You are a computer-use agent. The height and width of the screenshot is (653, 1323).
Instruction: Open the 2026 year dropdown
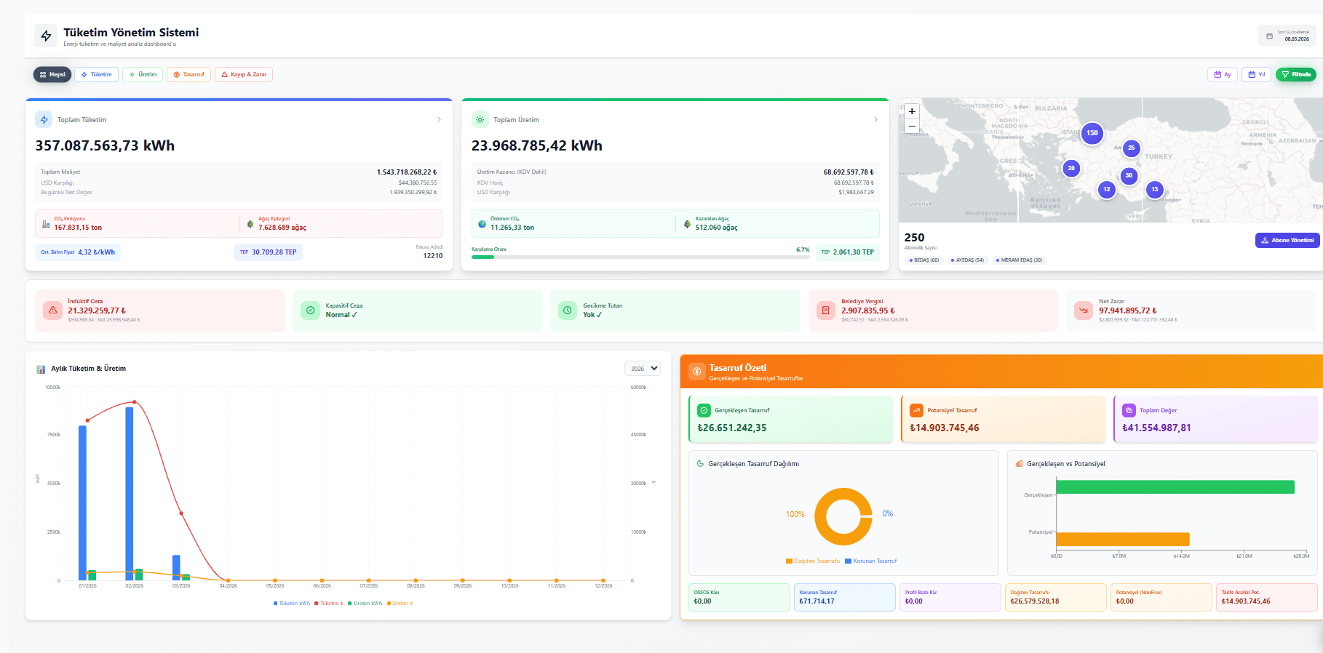coord(643,369)
